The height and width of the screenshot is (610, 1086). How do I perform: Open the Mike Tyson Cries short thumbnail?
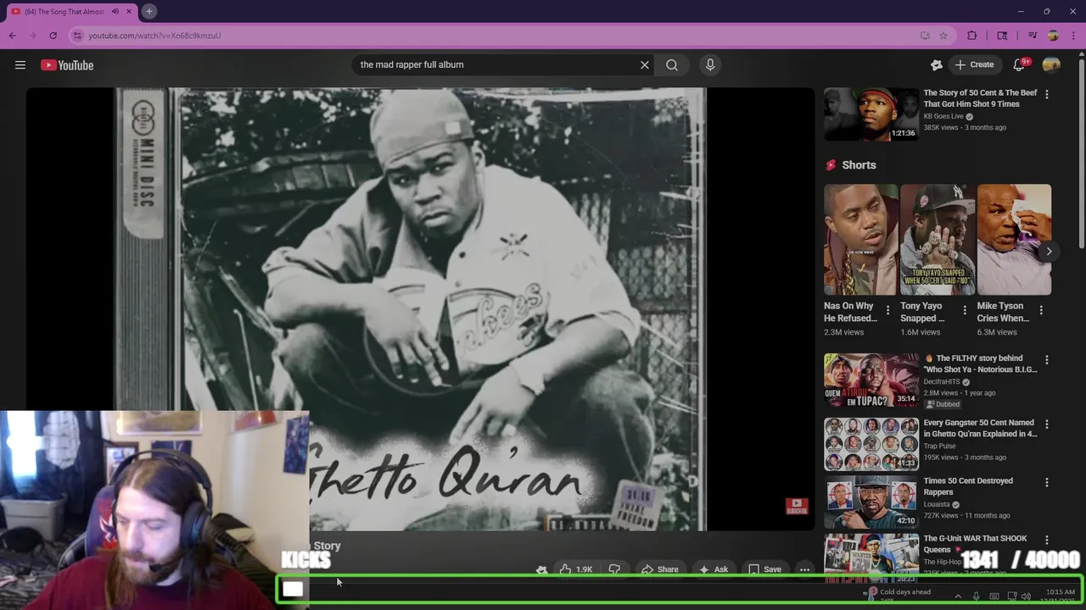[1014, 240]
